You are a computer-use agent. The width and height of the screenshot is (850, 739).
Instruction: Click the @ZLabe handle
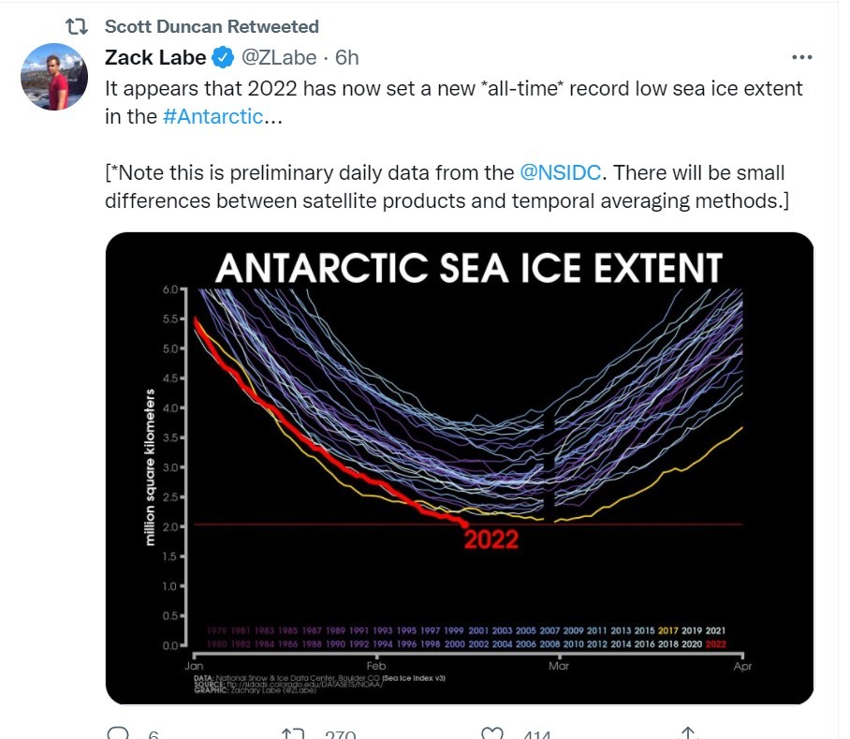point(279,57)
